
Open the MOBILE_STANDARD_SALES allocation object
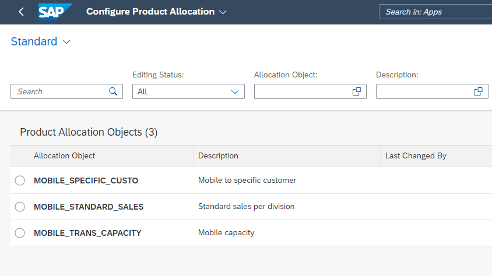[89, 207]
